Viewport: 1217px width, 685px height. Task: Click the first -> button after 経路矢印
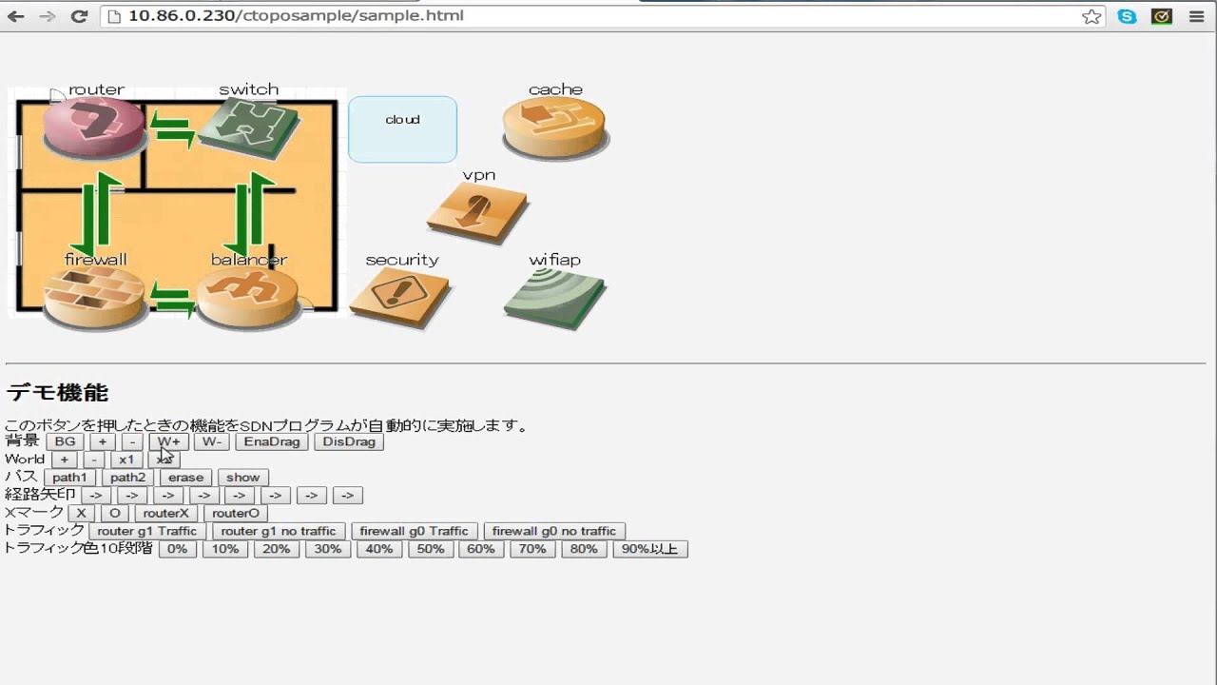point(96,496)
